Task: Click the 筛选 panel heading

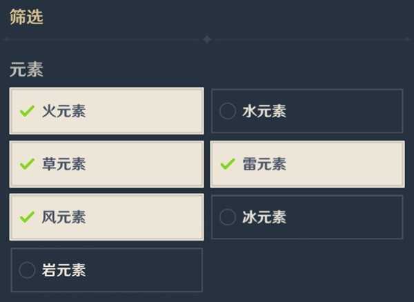Action: pyautogui.click(x=27, y=17)
